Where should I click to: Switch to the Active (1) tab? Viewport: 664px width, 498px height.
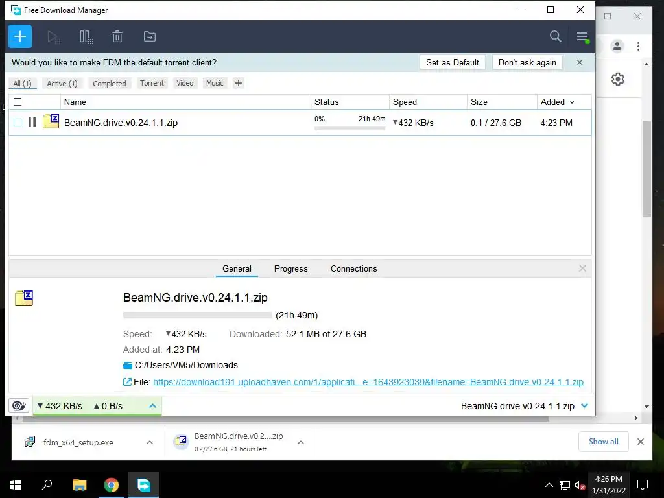tap(62, 84)
